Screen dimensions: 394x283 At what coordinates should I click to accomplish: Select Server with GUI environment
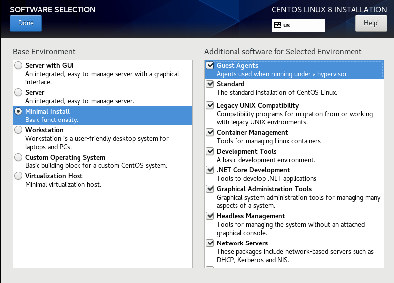pyautogui.click(x=18, y=65)
